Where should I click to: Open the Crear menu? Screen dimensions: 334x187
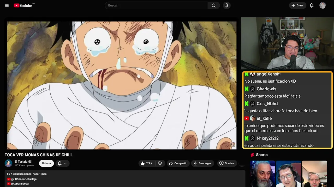tap(297, 5)
